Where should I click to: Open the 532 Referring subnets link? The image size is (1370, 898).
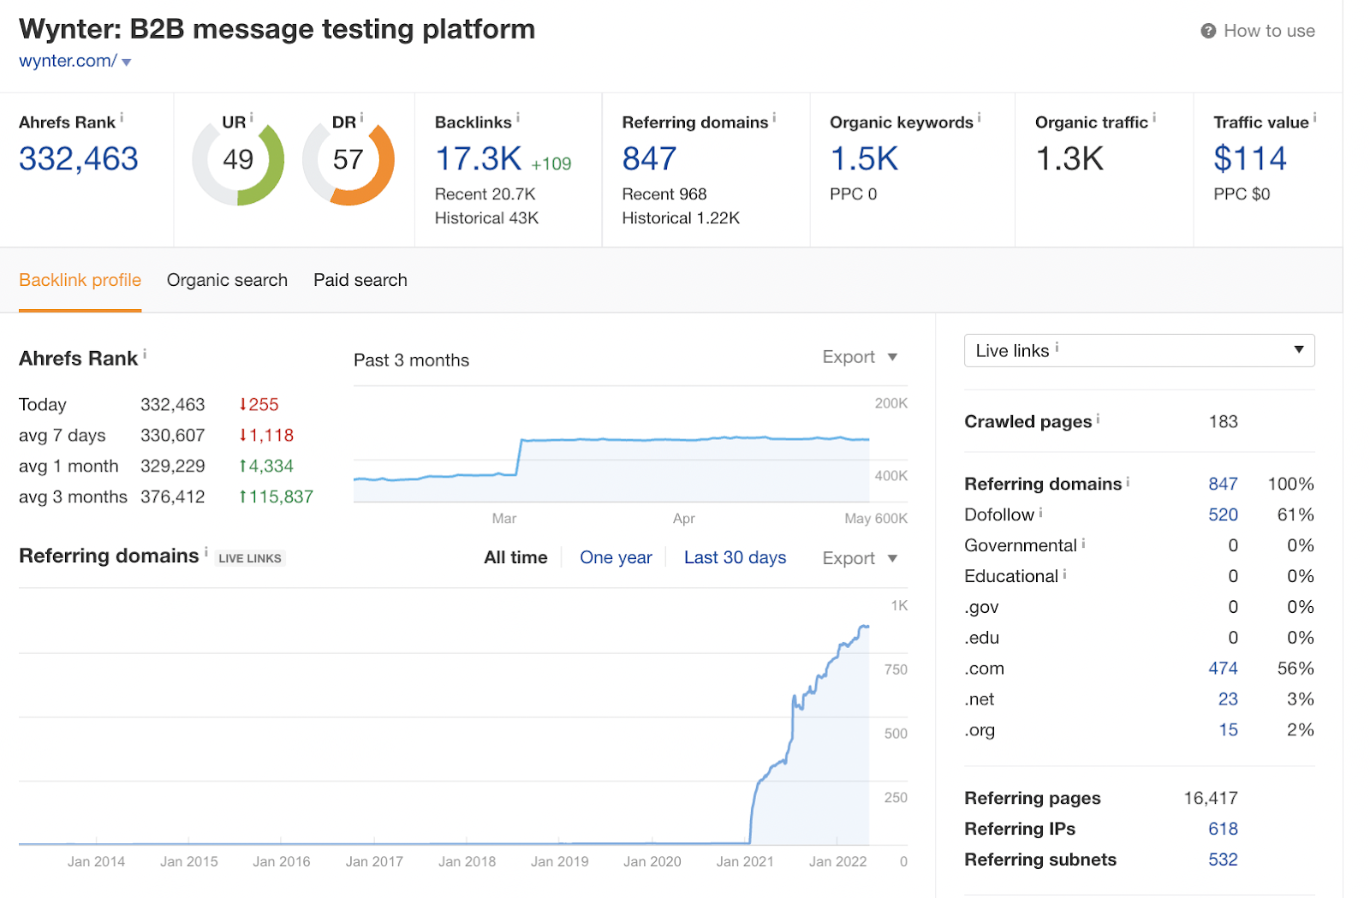[1223, 859]
